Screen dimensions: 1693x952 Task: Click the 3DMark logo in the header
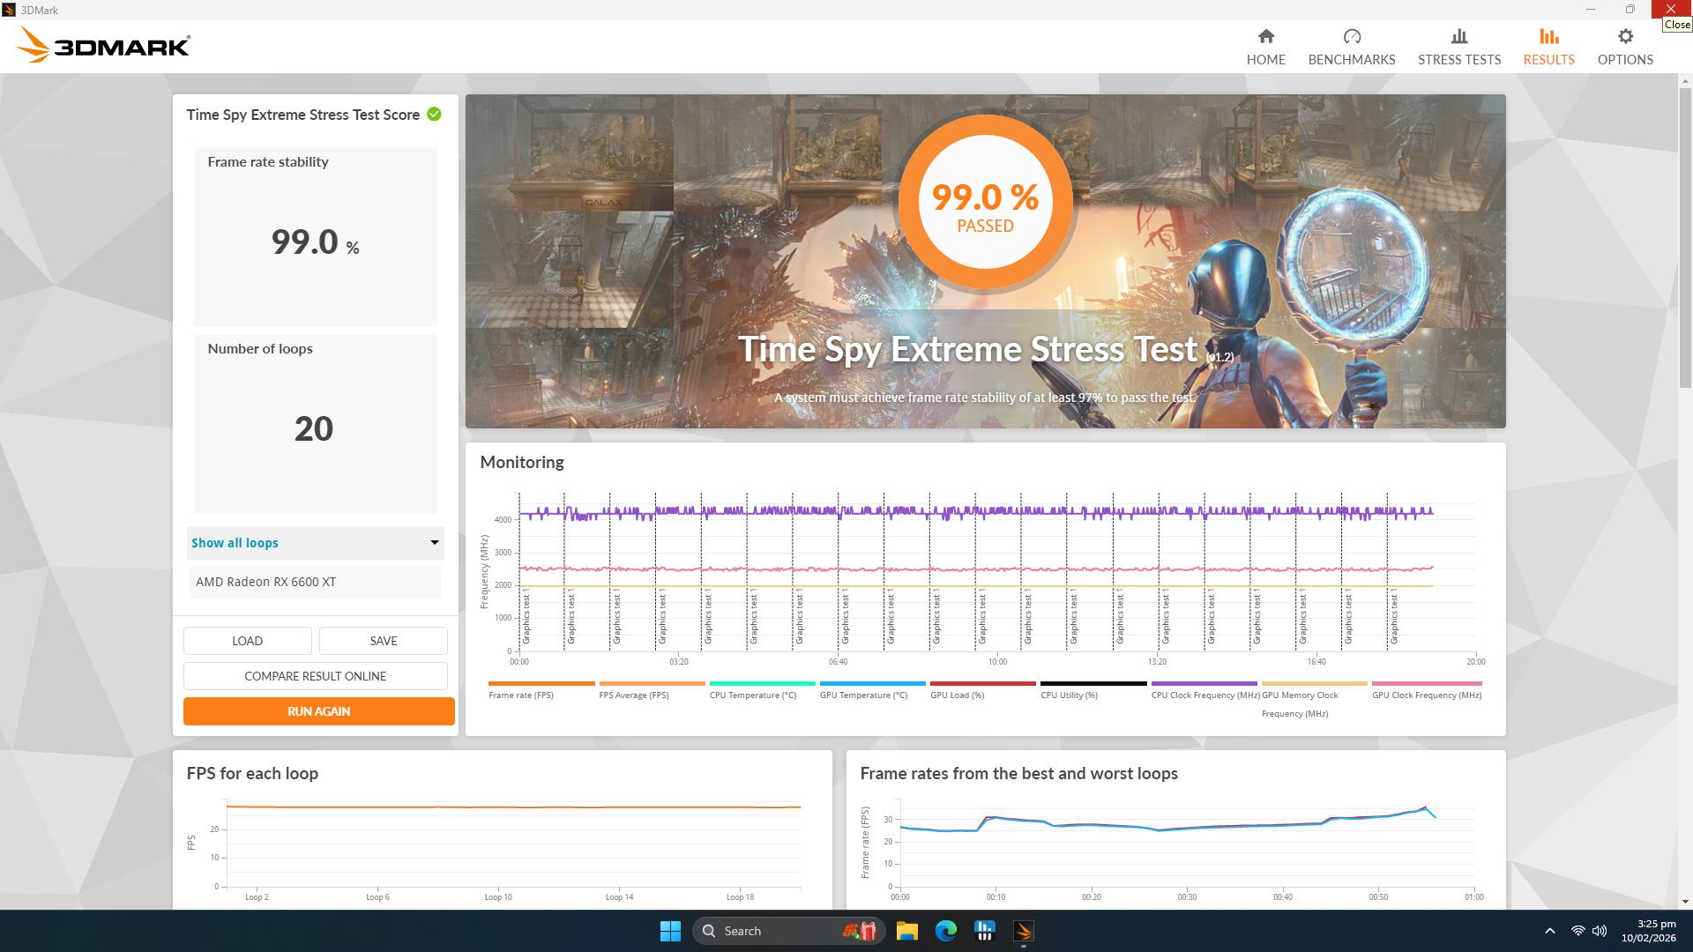(x=103, y=45)
